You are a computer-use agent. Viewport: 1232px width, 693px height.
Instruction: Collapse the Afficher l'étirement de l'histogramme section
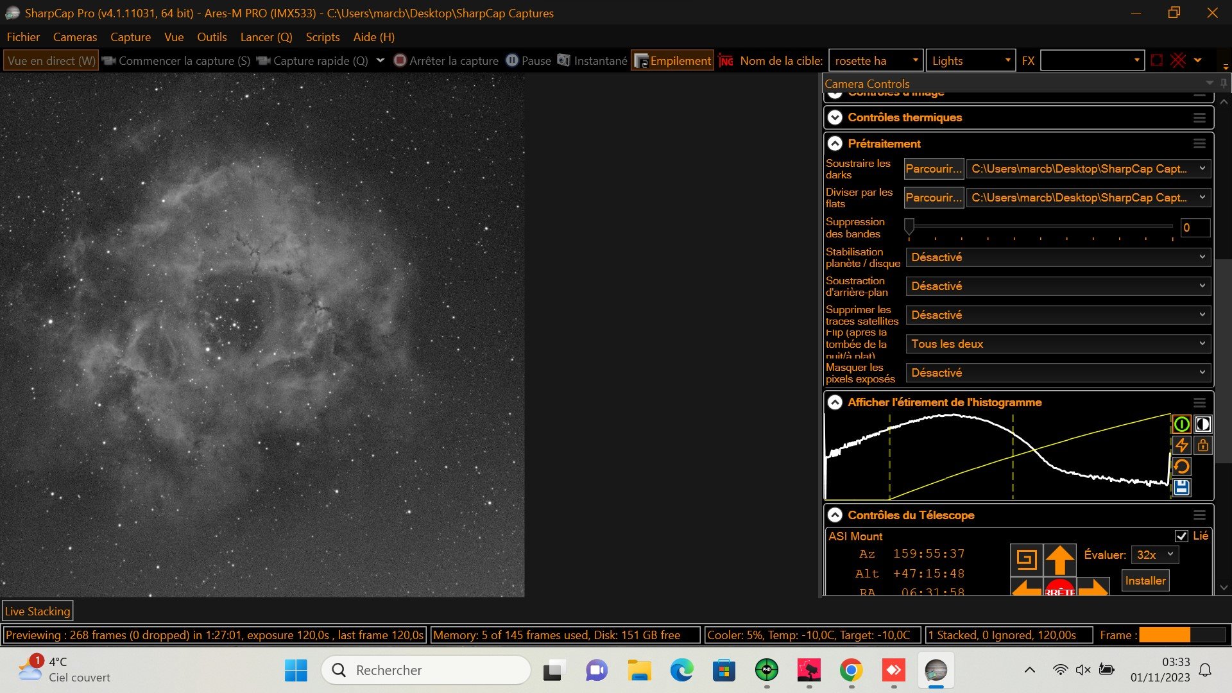tap(835, 403)
